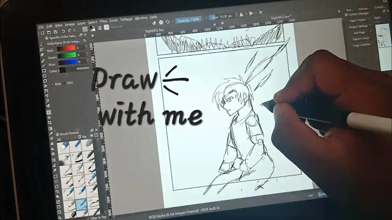Expand the brush preset All tag dropdown
Viewport: 392px width, 220px height.
click(60, 139)
